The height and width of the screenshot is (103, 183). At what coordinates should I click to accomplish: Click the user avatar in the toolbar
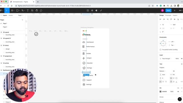(162, 11)
